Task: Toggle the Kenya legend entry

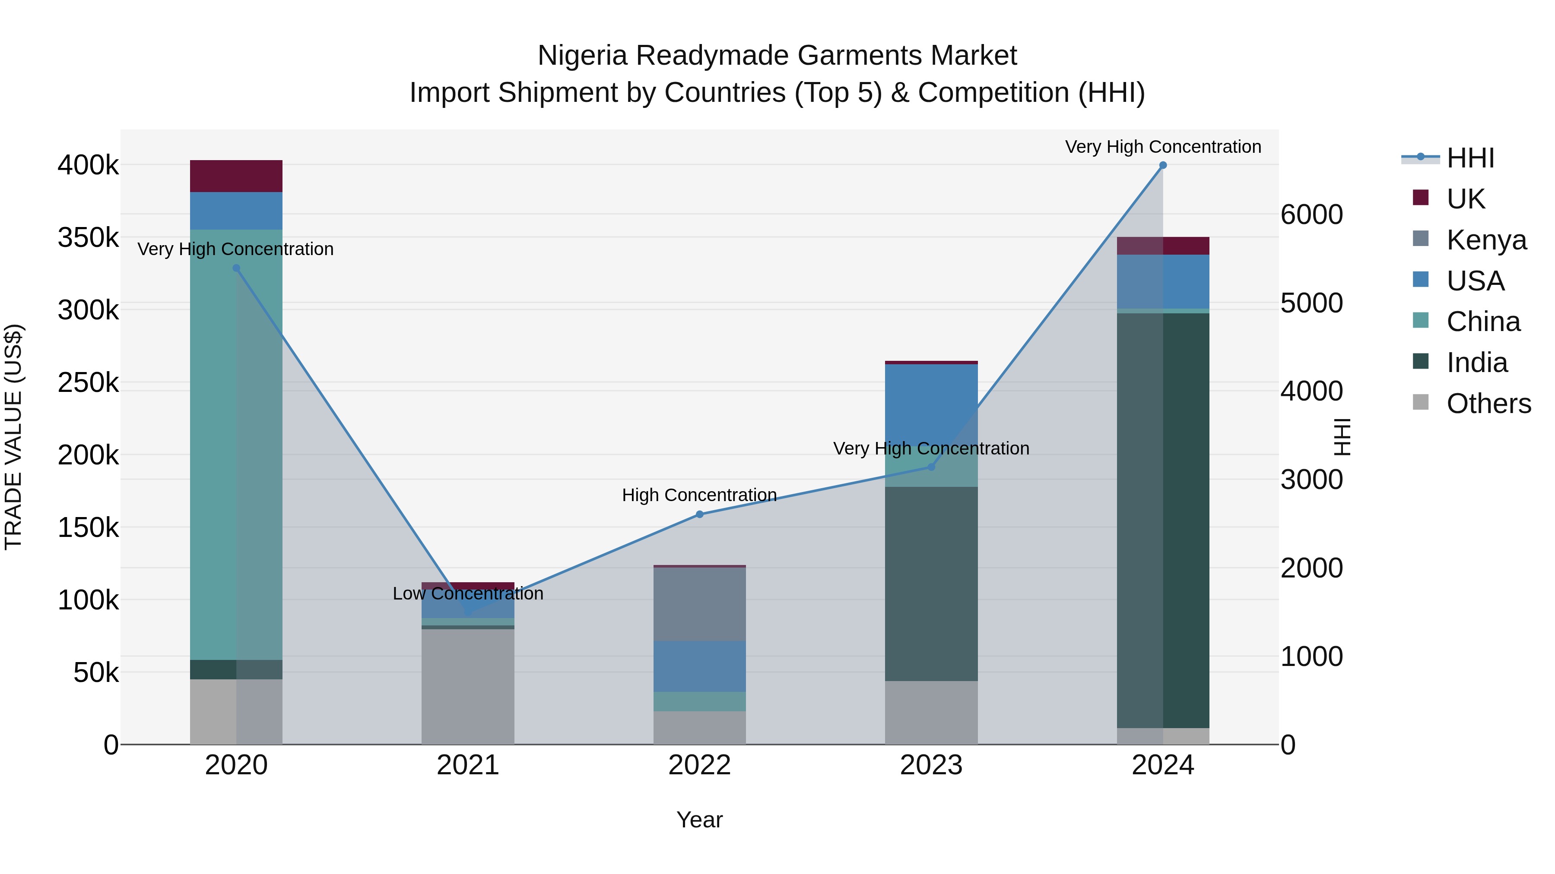Action: click(x=1470, y=240)
